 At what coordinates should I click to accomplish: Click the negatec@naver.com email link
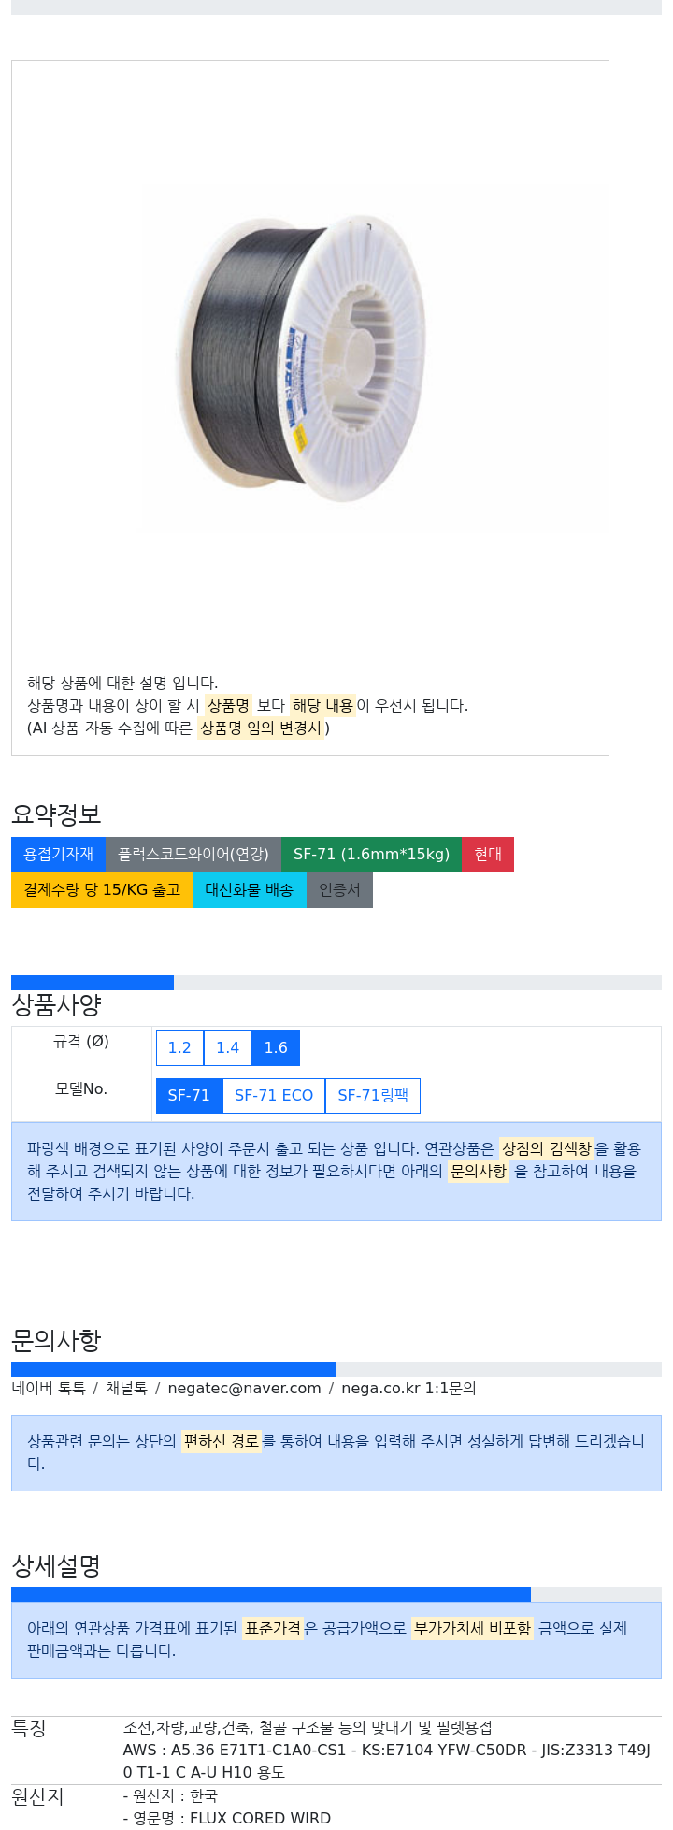[x=244, y=1388]
